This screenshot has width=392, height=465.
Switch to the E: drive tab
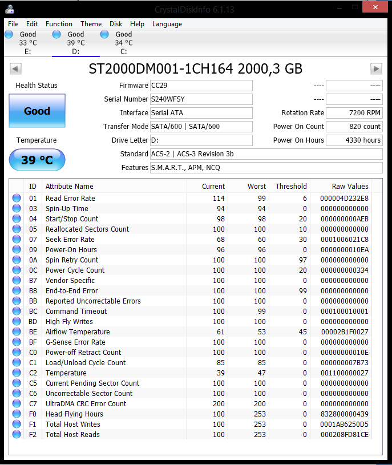pos(28,43)
